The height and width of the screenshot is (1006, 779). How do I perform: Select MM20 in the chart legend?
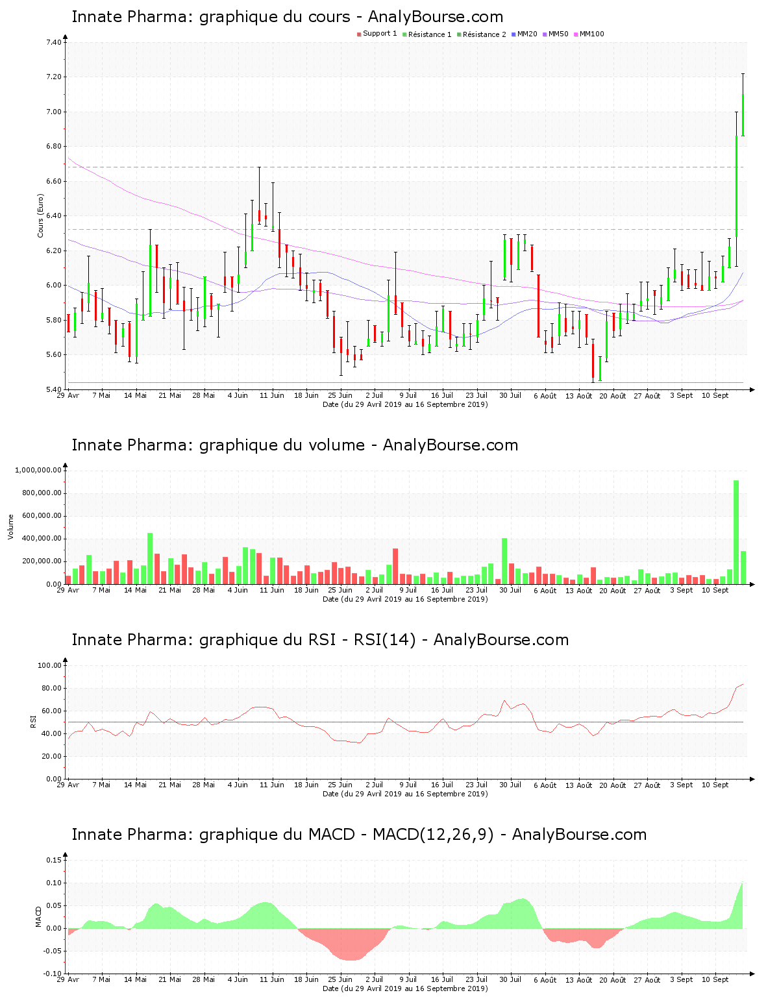(x=525, y=34)
